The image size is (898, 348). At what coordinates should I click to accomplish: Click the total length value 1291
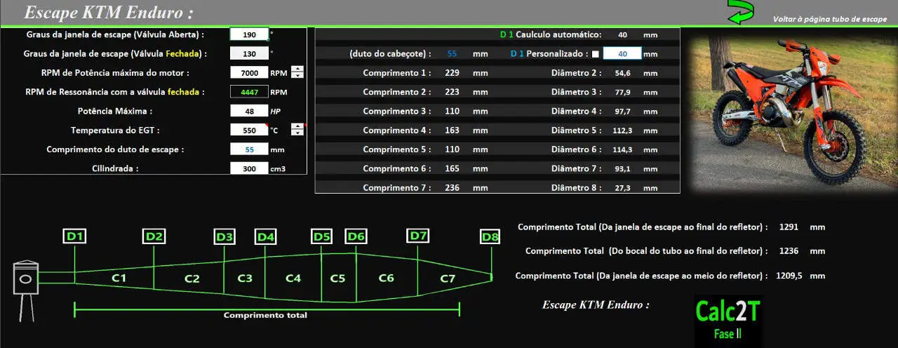[x=789, y=227]
